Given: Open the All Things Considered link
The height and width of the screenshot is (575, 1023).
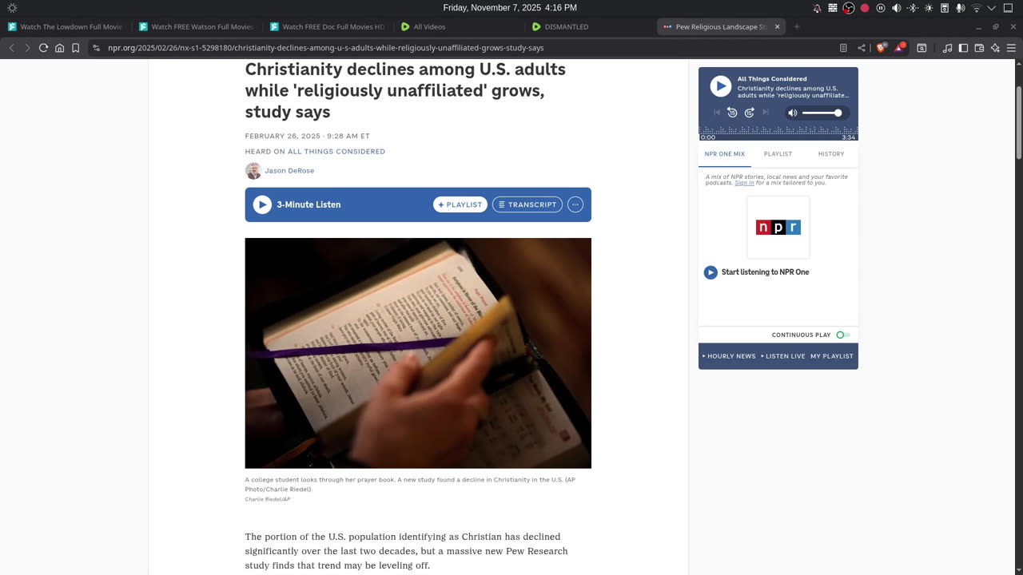Looking at the screenshot, I should point(336,152).
